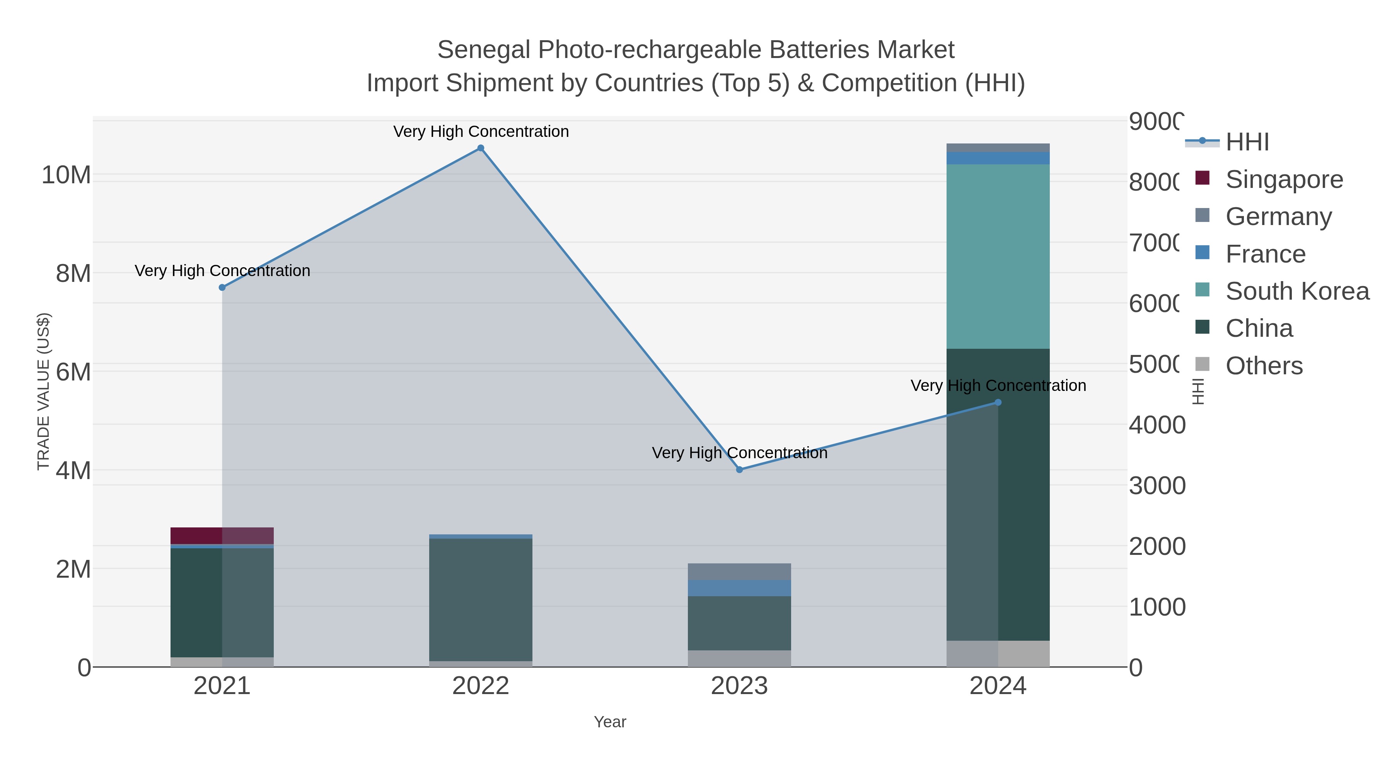The height and width of the screenshot is (783, 1392).
Task: Click the Singapore maroon legend swatch
Action: point(1202,178)
